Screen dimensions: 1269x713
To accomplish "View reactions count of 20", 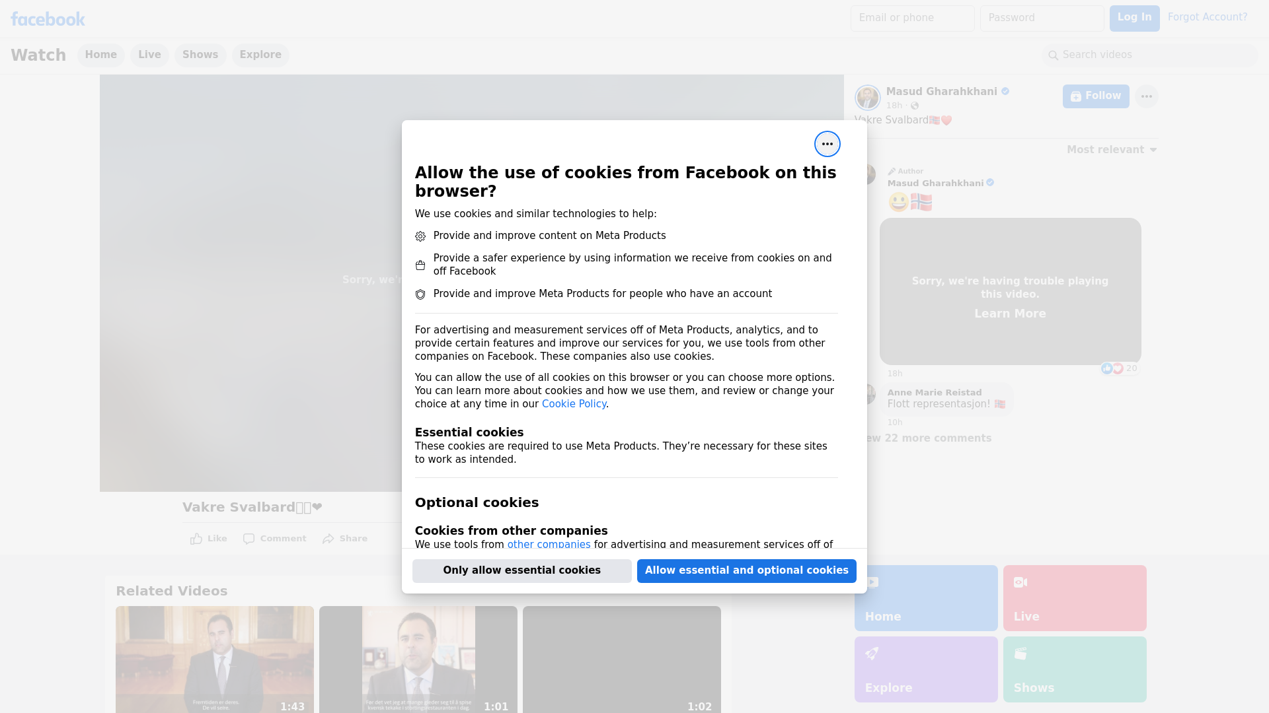I will coord(1119,368).
